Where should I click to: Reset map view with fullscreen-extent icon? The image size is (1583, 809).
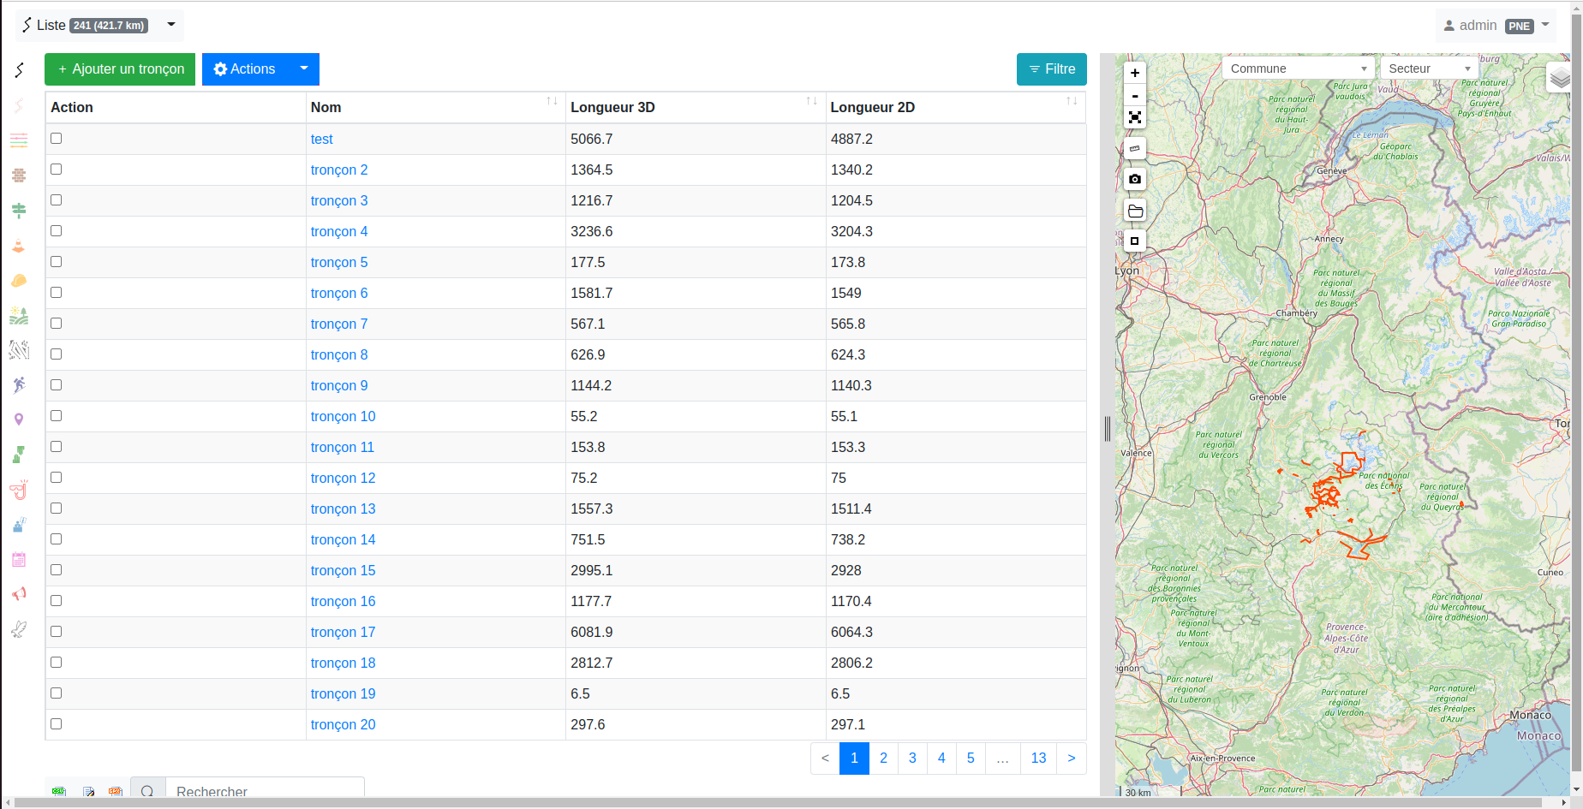(x=1135, y=117)
